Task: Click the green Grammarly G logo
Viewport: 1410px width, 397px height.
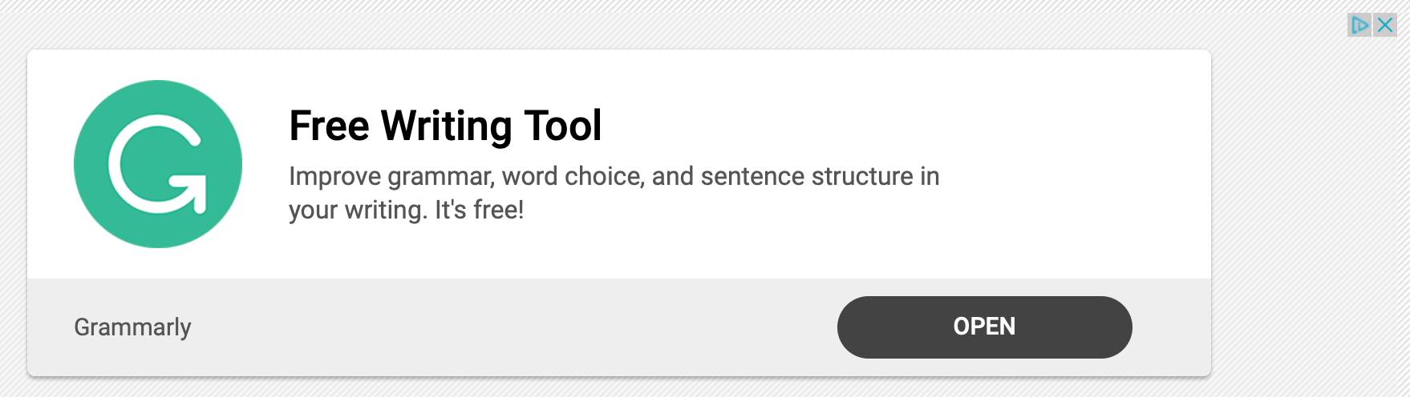Action: [158, 164]
